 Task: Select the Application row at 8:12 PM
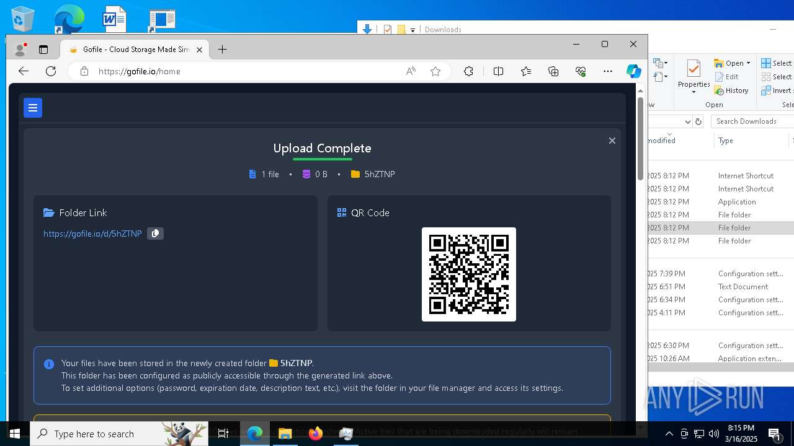(721, 202)
